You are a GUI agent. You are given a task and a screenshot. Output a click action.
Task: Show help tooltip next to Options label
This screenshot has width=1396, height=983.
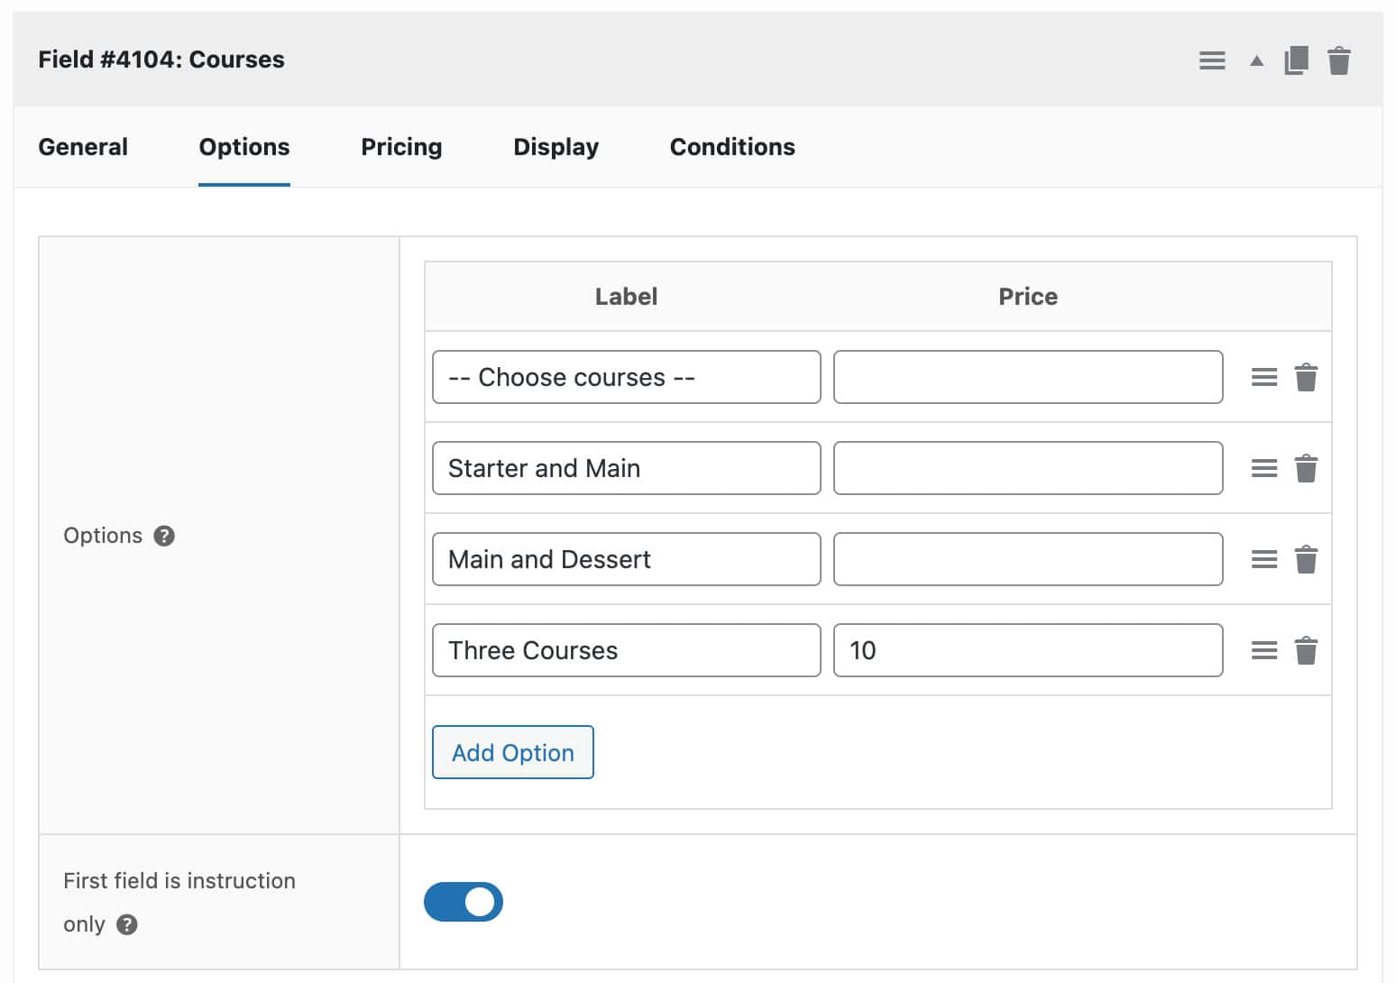click(x=164, y=536)
